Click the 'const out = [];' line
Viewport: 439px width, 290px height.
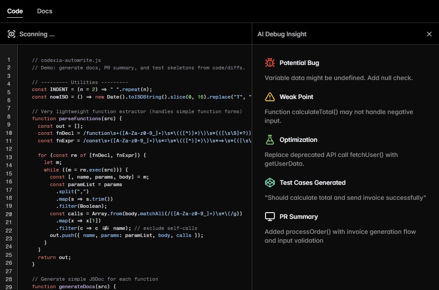coord(60,126)
